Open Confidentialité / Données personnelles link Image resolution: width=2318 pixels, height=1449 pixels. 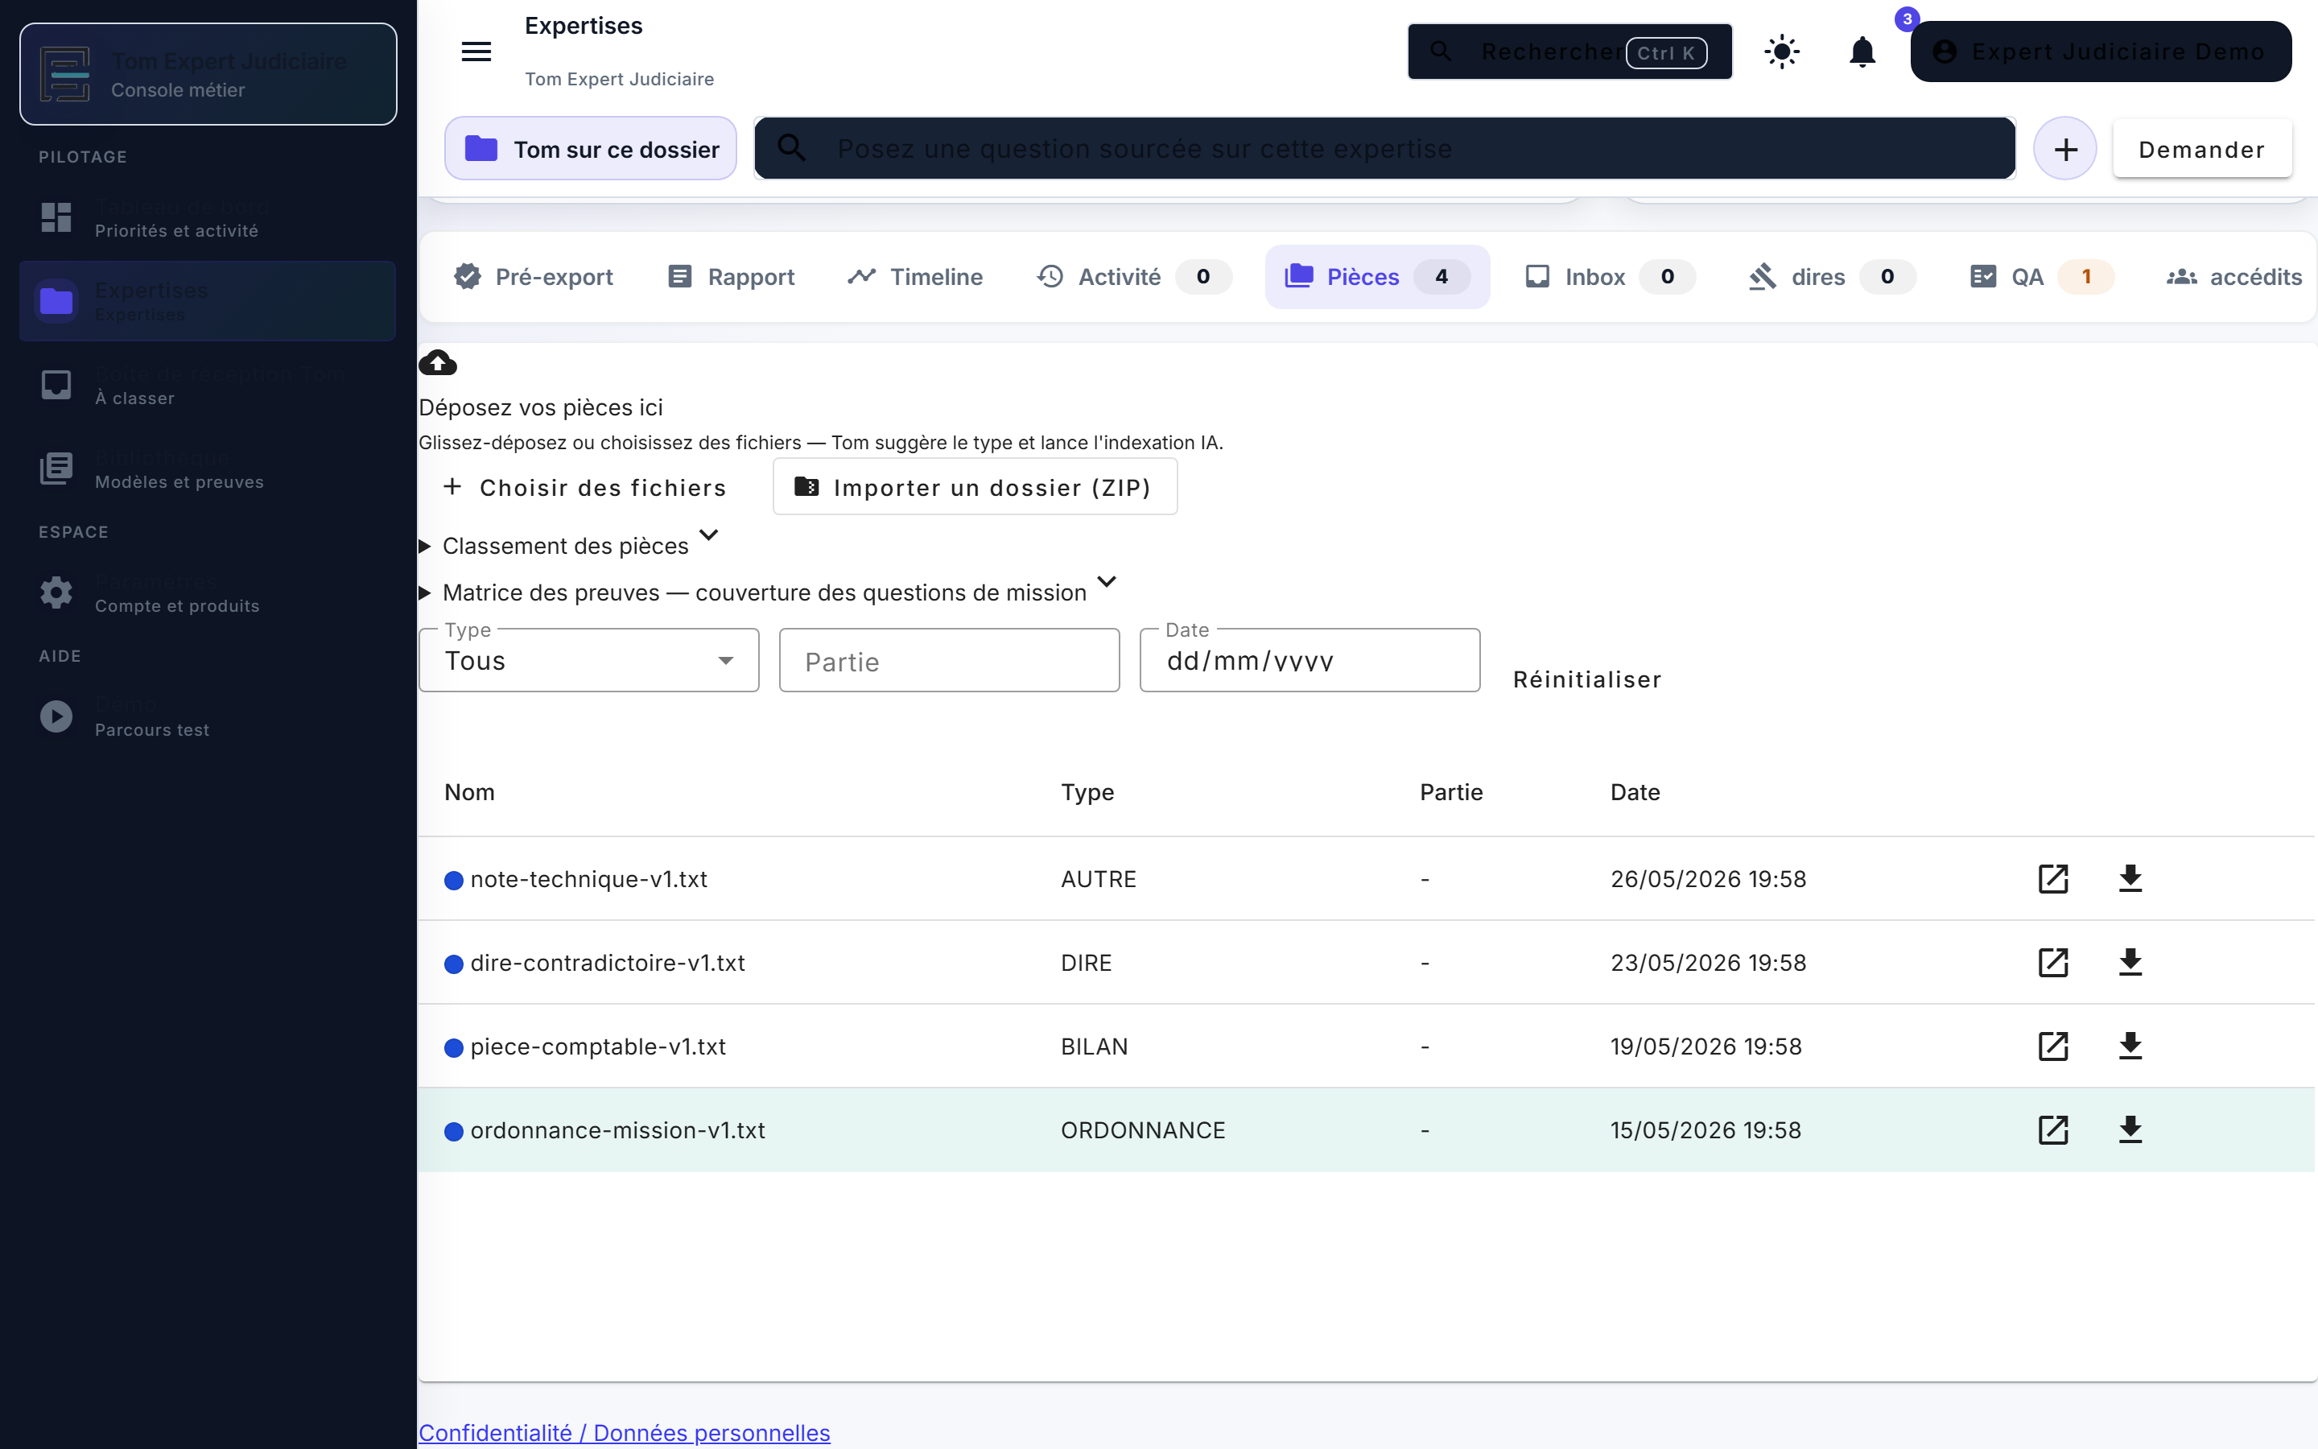[625, 1432]
